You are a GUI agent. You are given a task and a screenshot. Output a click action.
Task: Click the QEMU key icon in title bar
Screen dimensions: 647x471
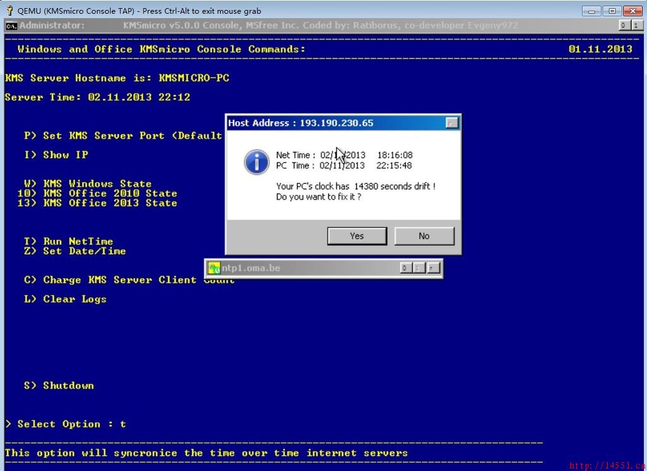(9, 11)
